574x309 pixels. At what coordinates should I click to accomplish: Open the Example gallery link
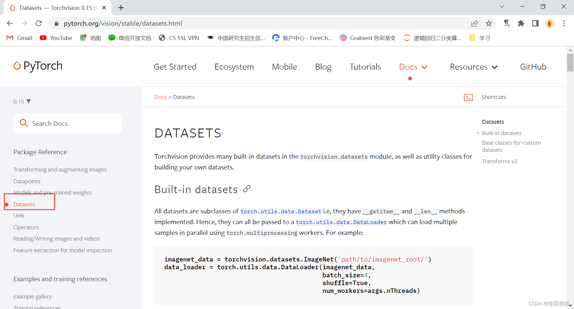33,296
